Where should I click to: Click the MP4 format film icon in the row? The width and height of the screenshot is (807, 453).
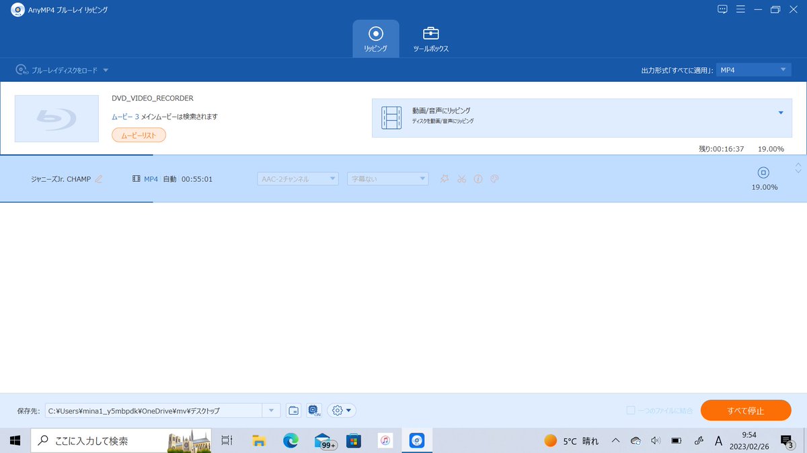pos(137,179)
